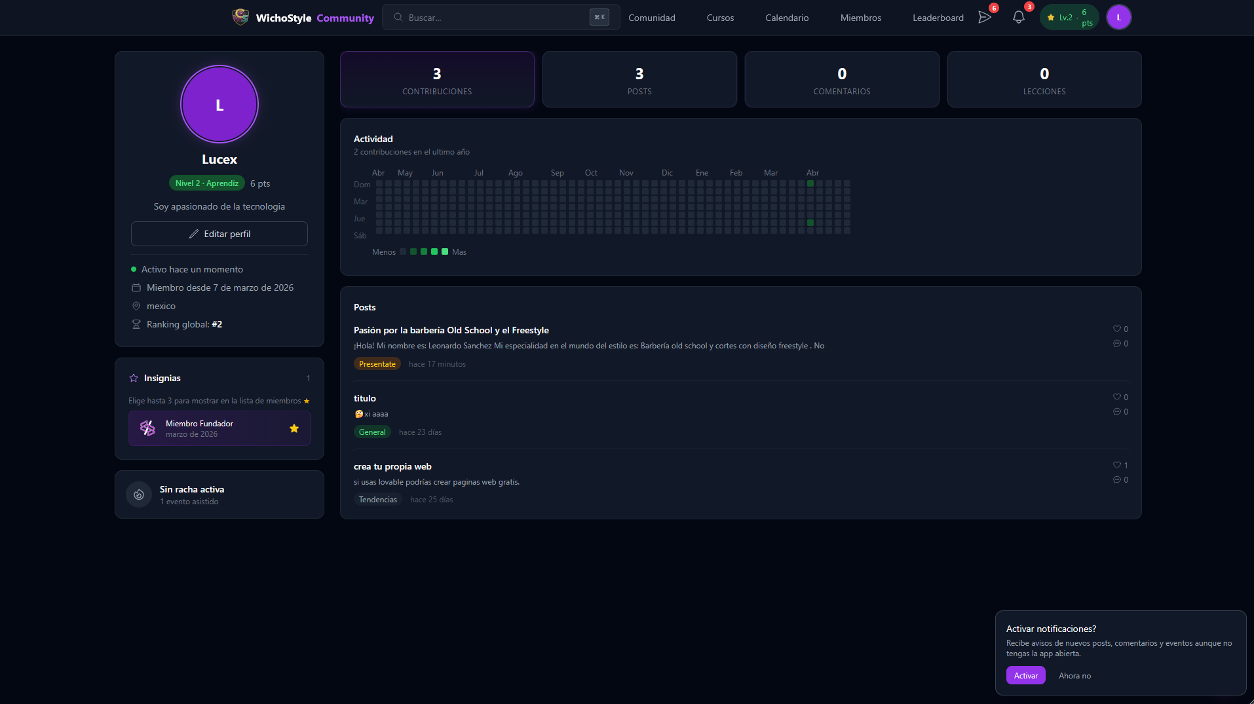Toggle the star on Miembro Fundador badge
The height and width of the screenshot is (704, 1254).
coord(294,428)
